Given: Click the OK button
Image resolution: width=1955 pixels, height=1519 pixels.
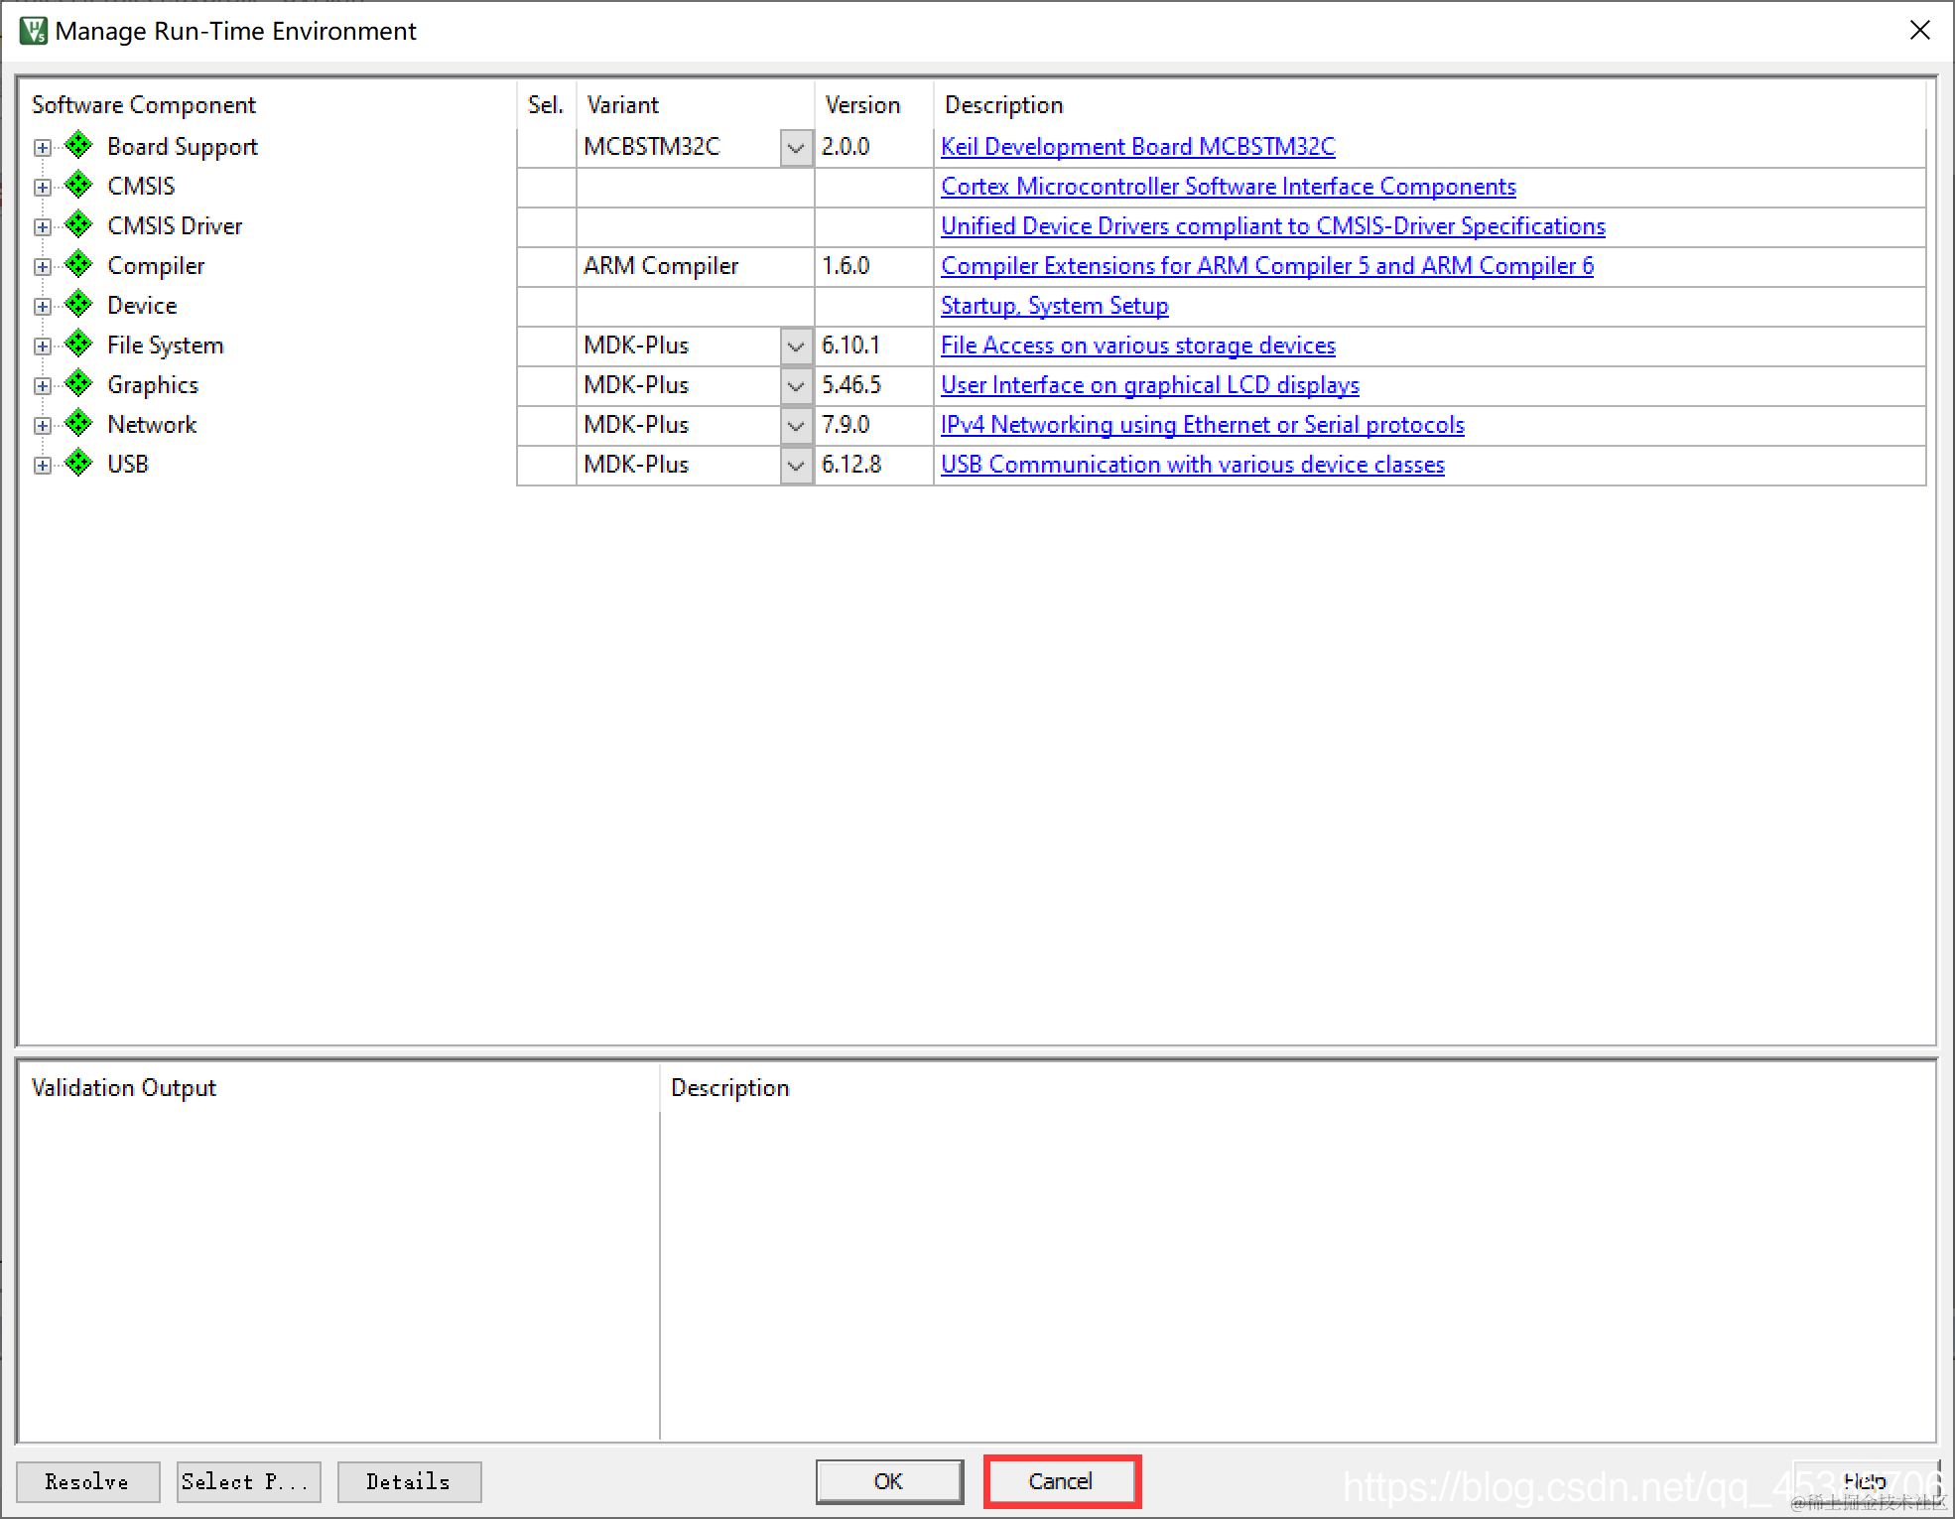Looking at the screenshot, I should pyautogui.click(x=888, y=1481).
